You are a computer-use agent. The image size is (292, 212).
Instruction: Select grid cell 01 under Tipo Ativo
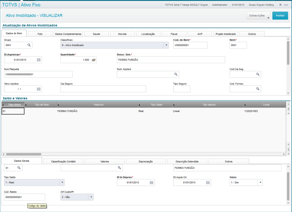pyautogui.click(x=13, y=111)
